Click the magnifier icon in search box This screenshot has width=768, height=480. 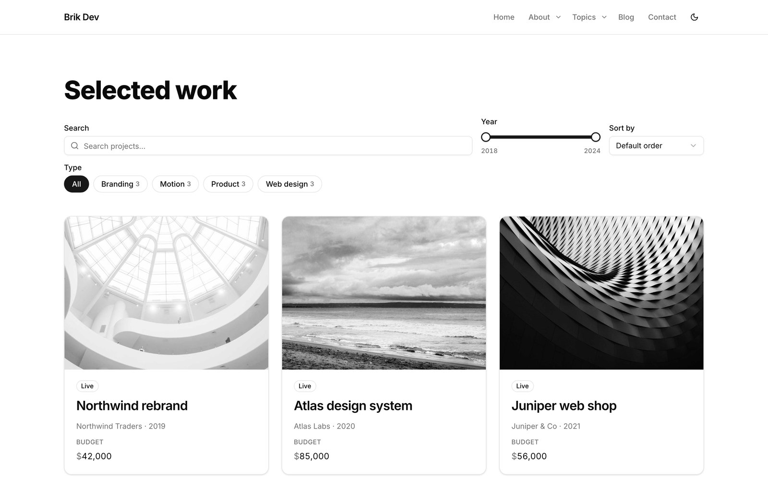tap(74, 146)
